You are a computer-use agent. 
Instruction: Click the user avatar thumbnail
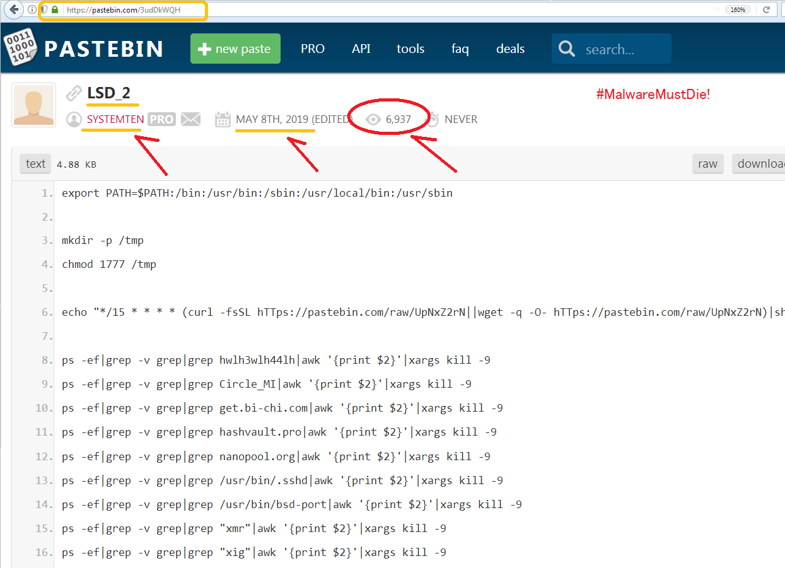tap(33, 105)
